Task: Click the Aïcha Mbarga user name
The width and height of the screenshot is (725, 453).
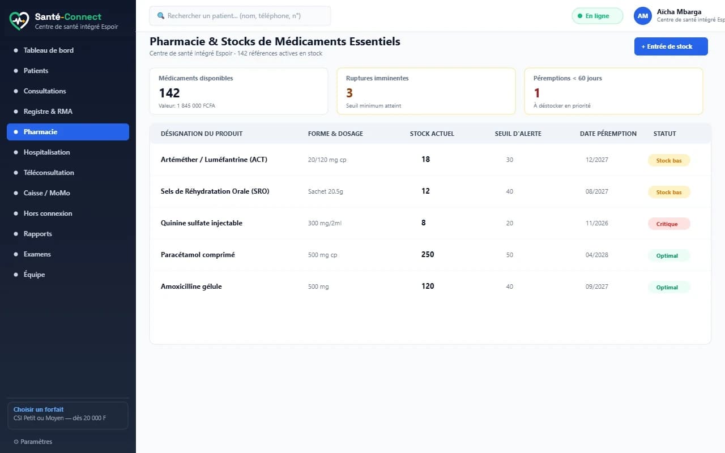Action: (x=679, y=12)
